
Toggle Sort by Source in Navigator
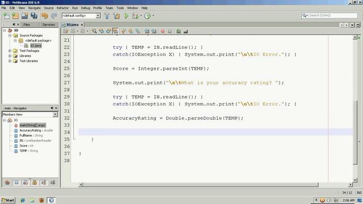(53, 182)
